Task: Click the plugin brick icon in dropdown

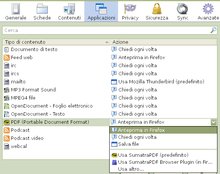Action: (x=114, y=162)
